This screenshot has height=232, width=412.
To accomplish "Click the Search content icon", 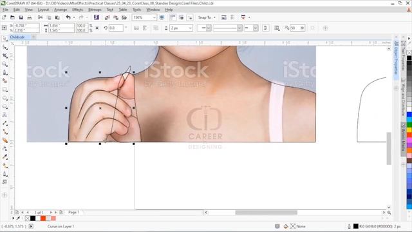I will [x=97, y=17].
